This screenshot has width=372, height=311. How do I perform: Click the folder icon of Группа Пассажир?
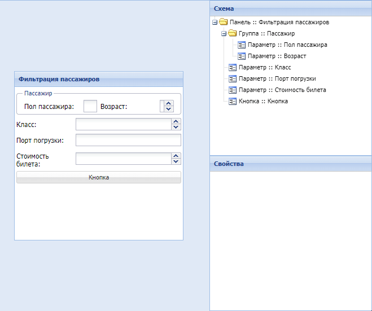232,34
